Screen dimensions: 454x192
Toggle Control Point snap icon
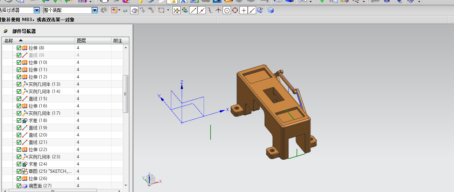point(210,11)
